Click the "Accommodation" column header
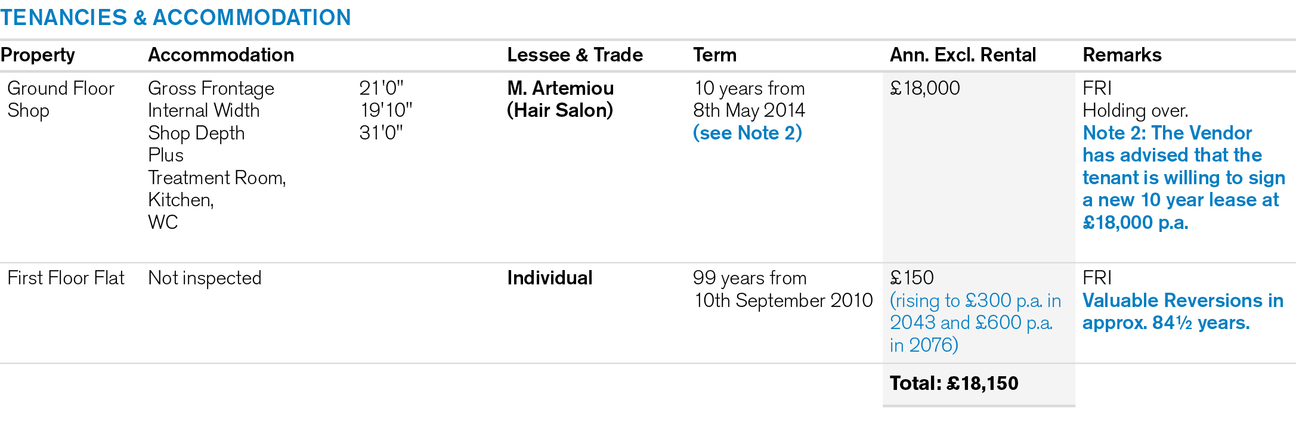Viewport: 1296px width, 437px height. (221, 55)
